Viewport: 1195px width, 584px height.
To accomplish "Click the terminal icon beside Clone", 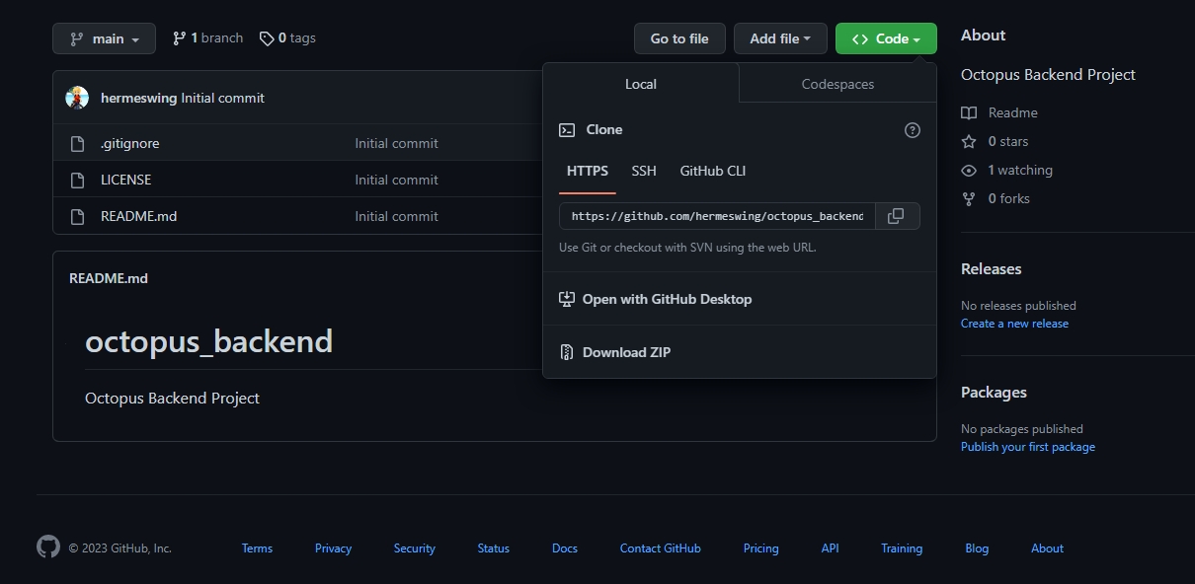I will pyautogui.click(x=567, y=130).
